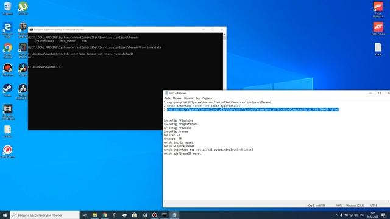Viewport: 390px width, 219px height.
Task: Click the taskbar search box
Action: coord(44,215)
